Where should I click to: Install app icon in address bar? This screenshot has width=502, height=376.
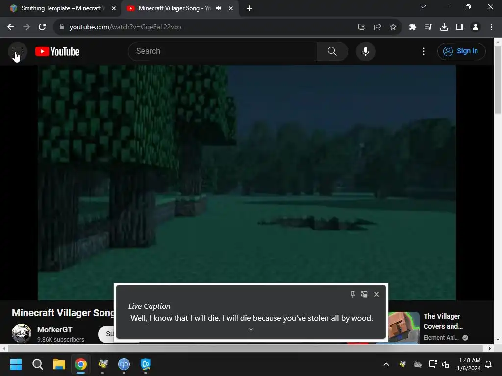pyautogui.click(x=361, y=27)
